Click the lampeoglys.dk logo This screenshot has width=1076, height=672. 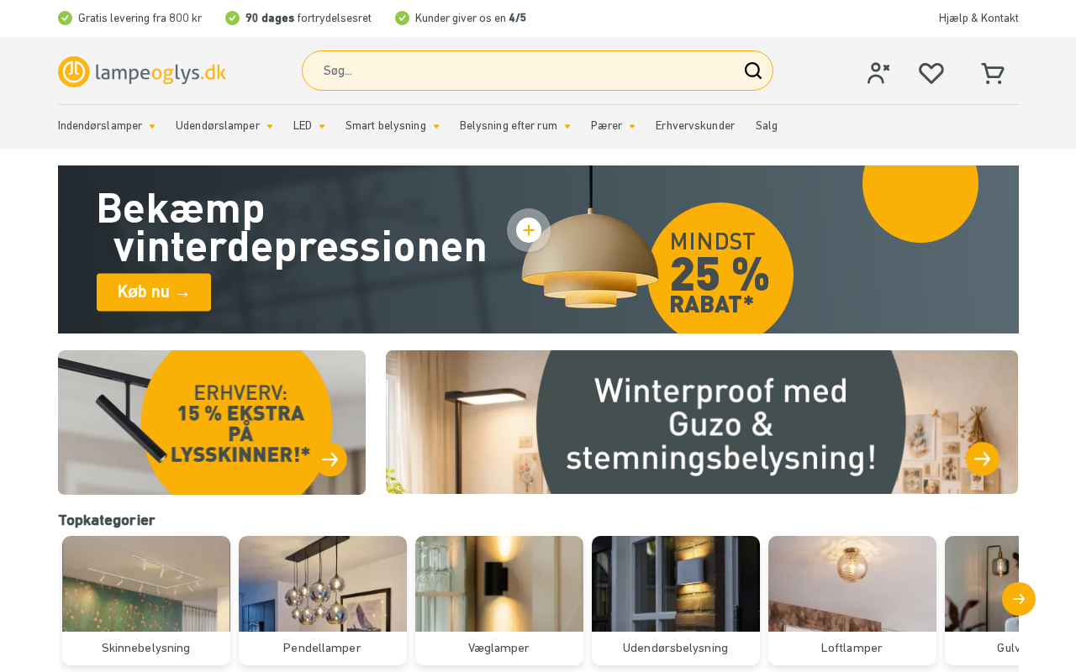[x=142, y=71]
